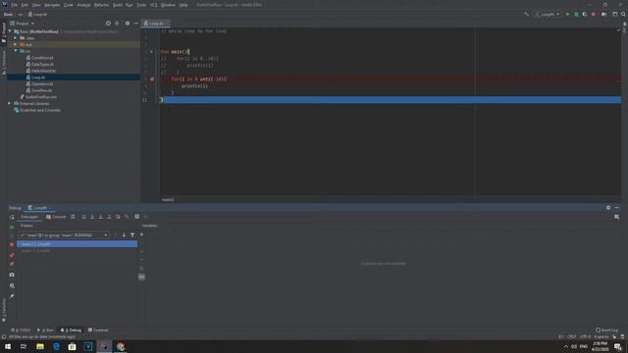Click the green Run button in top toolbar

tap(567, 14)
